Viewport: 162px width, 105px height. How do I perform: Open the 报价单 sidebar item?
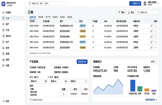coord(12,36)
